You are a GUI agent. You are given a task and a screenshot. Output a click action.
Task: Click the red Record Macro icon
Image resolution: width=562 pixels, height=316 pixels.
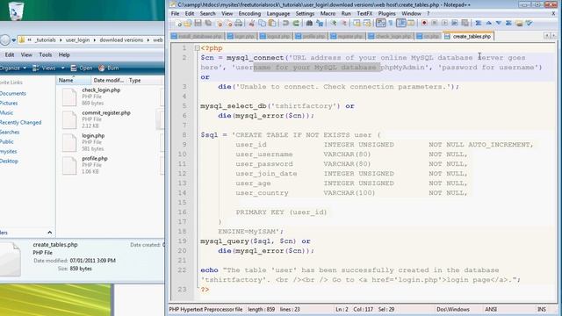coord(424,23)
